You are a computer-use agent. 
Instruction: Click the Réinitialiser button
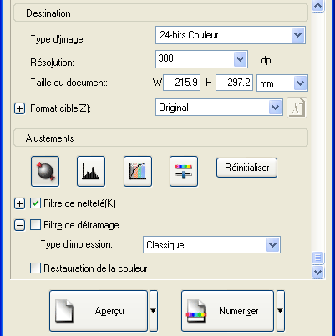pyautogui.click(x=246, y=168)
